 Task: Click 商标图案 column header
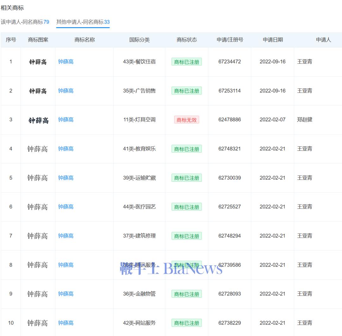coord(38,40)
